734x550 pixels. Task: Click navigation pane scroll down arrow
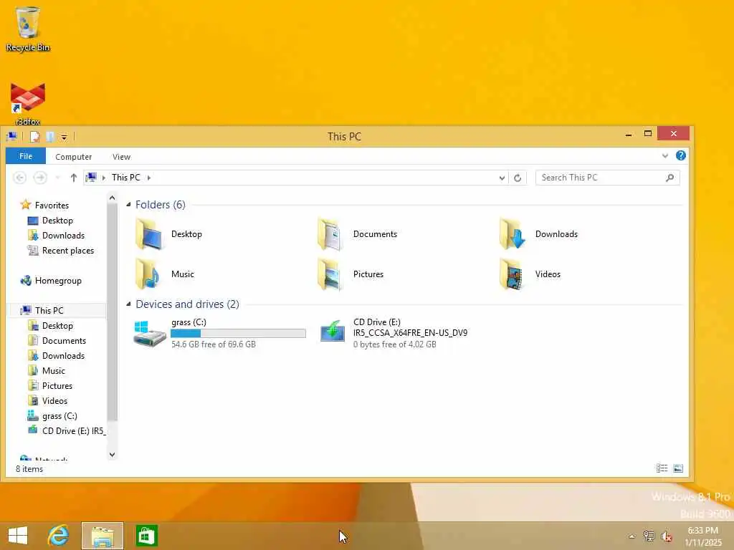coord(113,455)
